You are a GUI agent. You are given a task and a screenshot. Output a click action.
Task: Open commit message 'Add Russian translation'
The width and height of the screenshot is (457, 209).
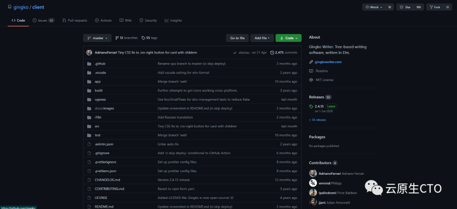(x=175, y=117)
